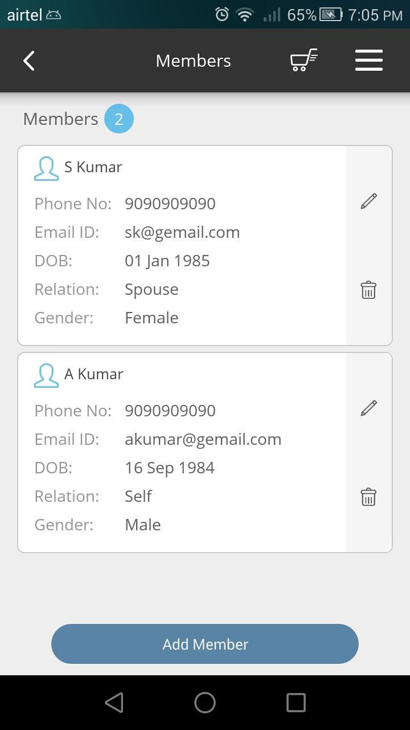Viewport: 410px width, 730px height.
Task: Edit A Kumar's member details
Action: coord(368,408)
